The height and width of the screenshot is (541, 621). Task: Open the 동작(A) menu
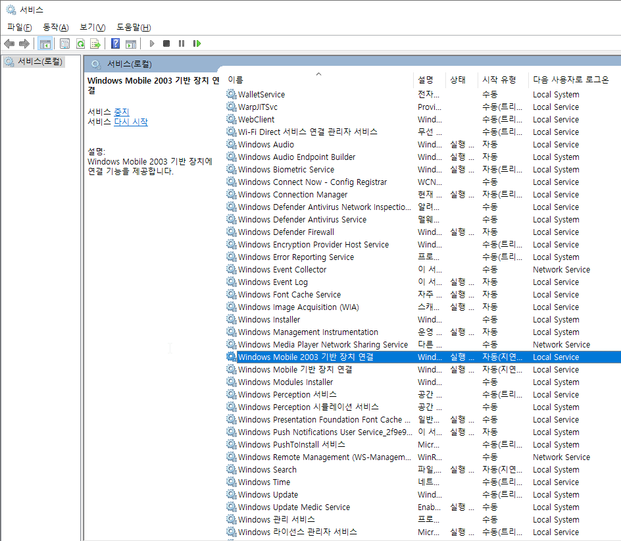56,28
